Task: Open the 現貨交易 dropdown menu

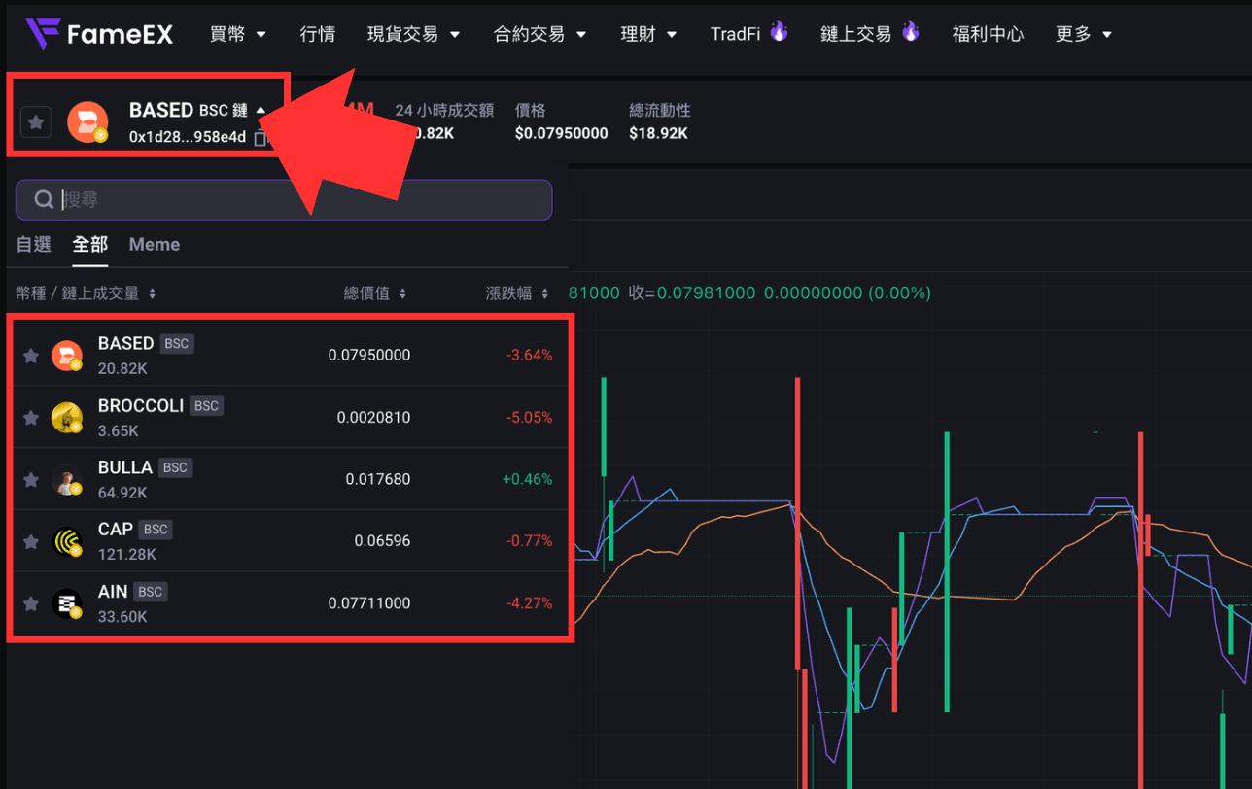Action: pyautogui.click(x=414, y=34)
